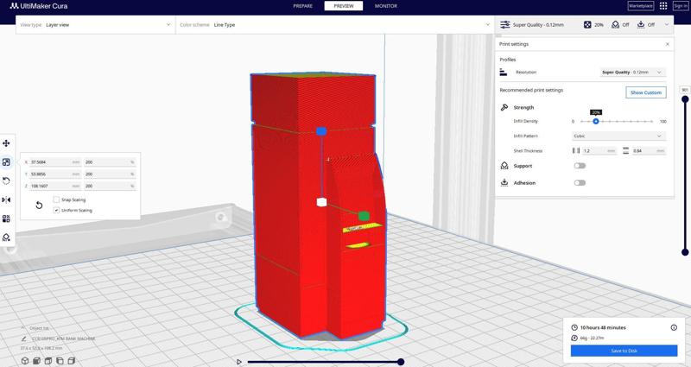691x367 pixels.
Task: Reset scaling with the undo arrow
Action: tap(39, 206)
